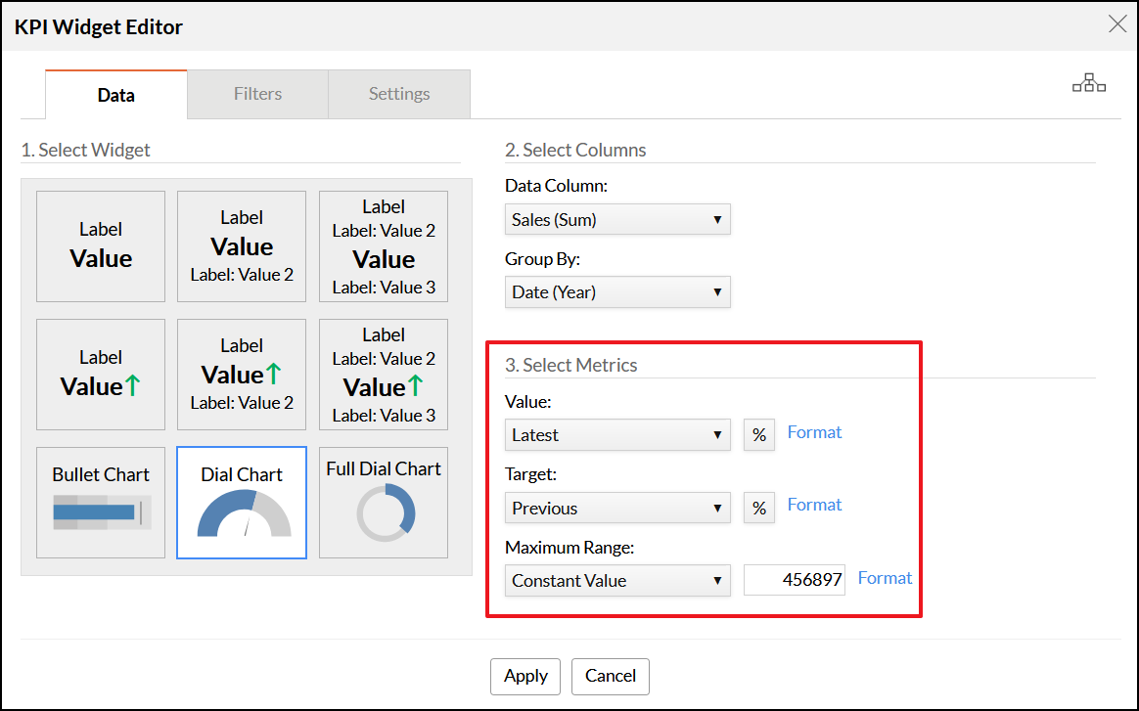
Task: Click the maximum range value input field
Action: pos(794,581)
